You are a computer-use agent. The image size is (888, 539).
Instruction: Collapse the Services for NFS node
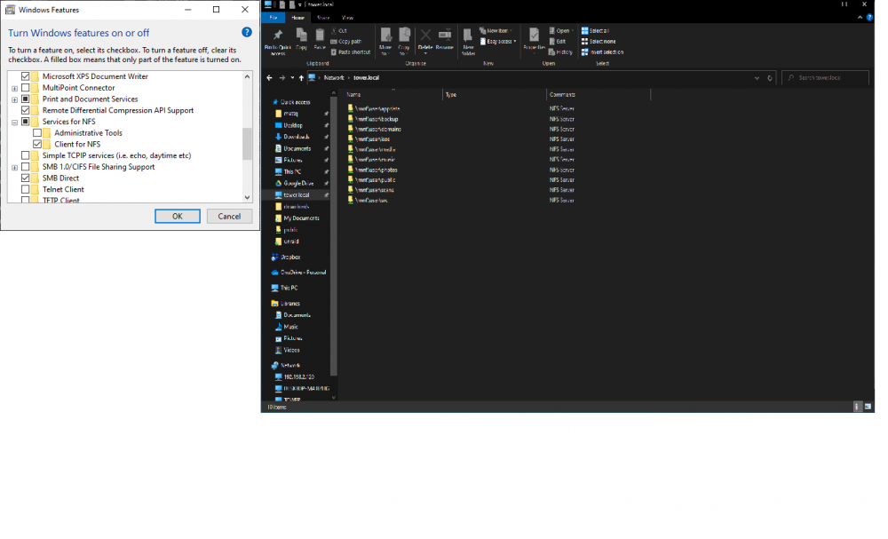(x=15, y=123)
